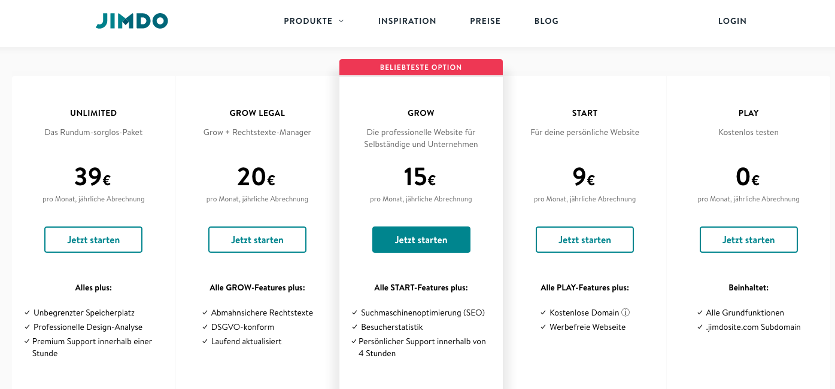Start the free Play plan
The image size is (835, 389).
pyautogui.click(x=749, y=240)
